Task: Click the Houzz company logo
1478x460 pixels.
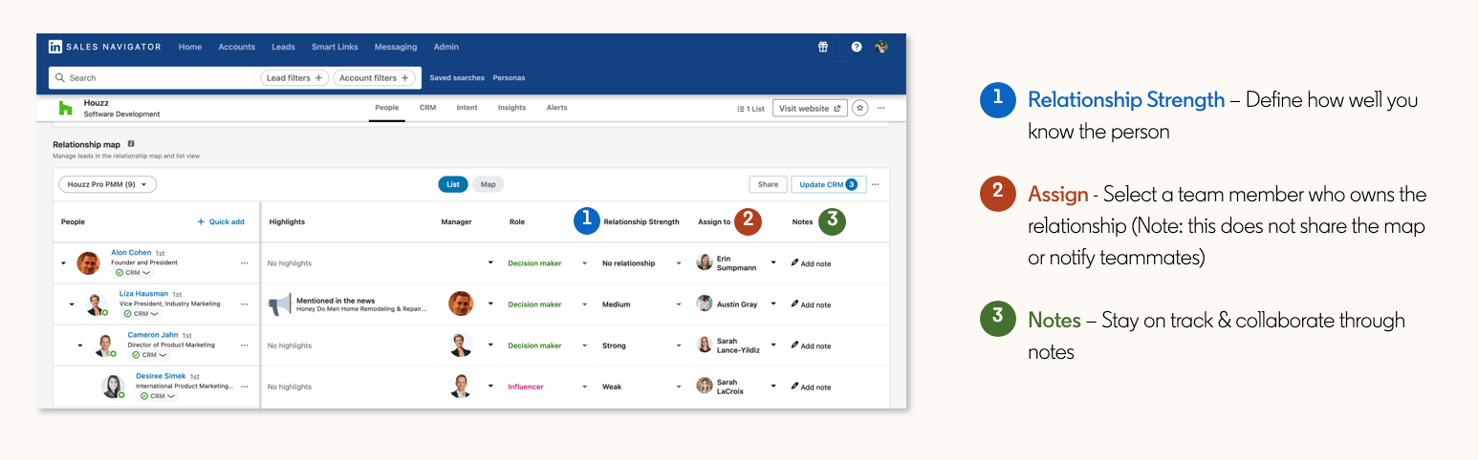Action: [66, 108]
